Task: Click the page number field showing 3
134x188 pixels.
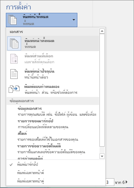Action: coord(110,182)
